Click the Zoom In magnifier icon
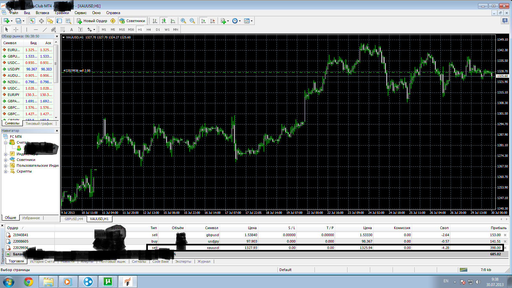The height and width of the screenshot is (288, 512). (183, 21)
